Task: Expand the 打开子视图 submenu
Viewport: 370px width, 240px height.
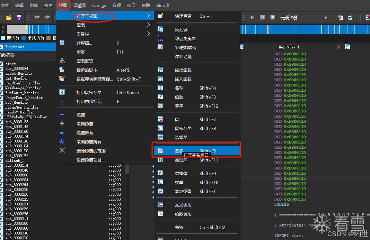Action: (x=105, y=16)
